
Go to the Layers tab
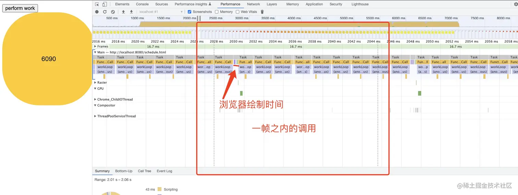[272, 4]
